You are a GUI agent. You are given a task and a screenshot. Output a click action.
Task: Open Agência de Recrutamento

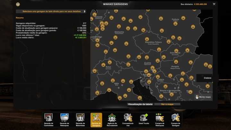(112, 120)
